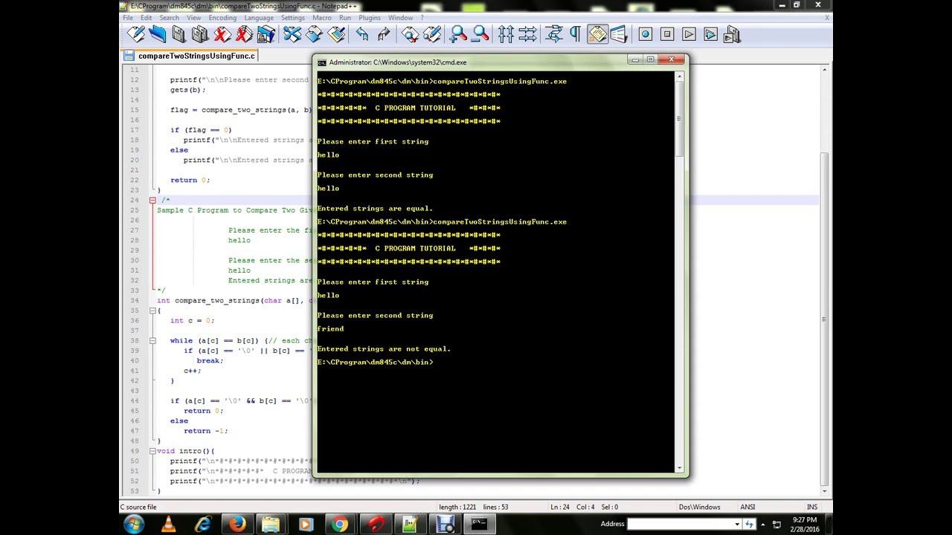952x535 pixels.
Task: Open the Search menu
Action: [169, 17]
